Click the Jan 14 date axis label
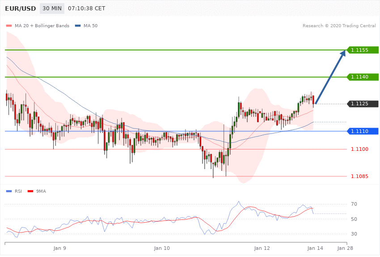The width and height of the screenshot is (380, 257). (x=315, y=248)
